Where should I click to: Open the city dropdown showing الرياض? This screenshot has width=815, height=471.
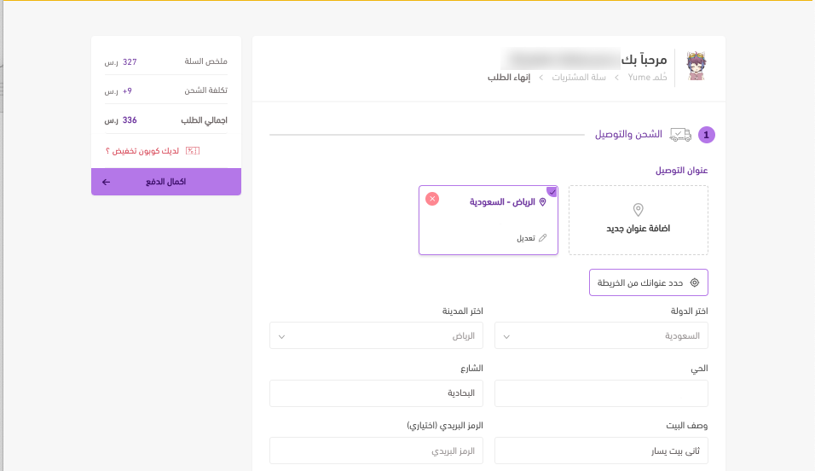(376, 336)
